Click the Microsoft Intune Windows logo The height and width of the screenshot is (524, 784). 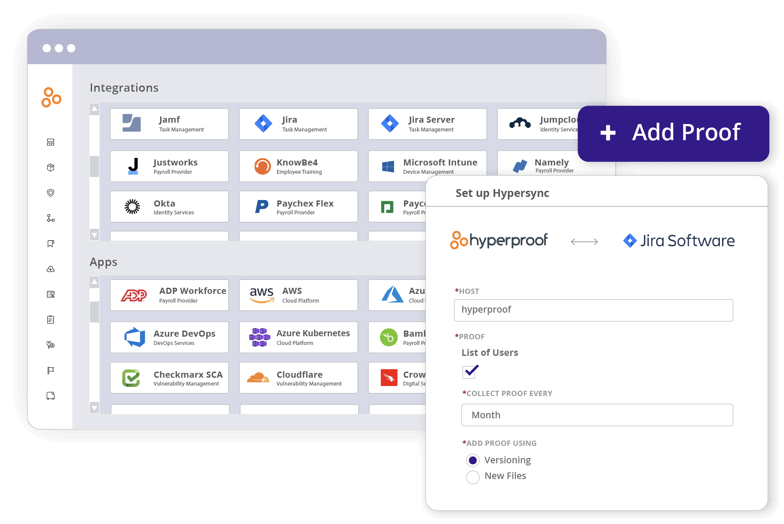point(388,166)
